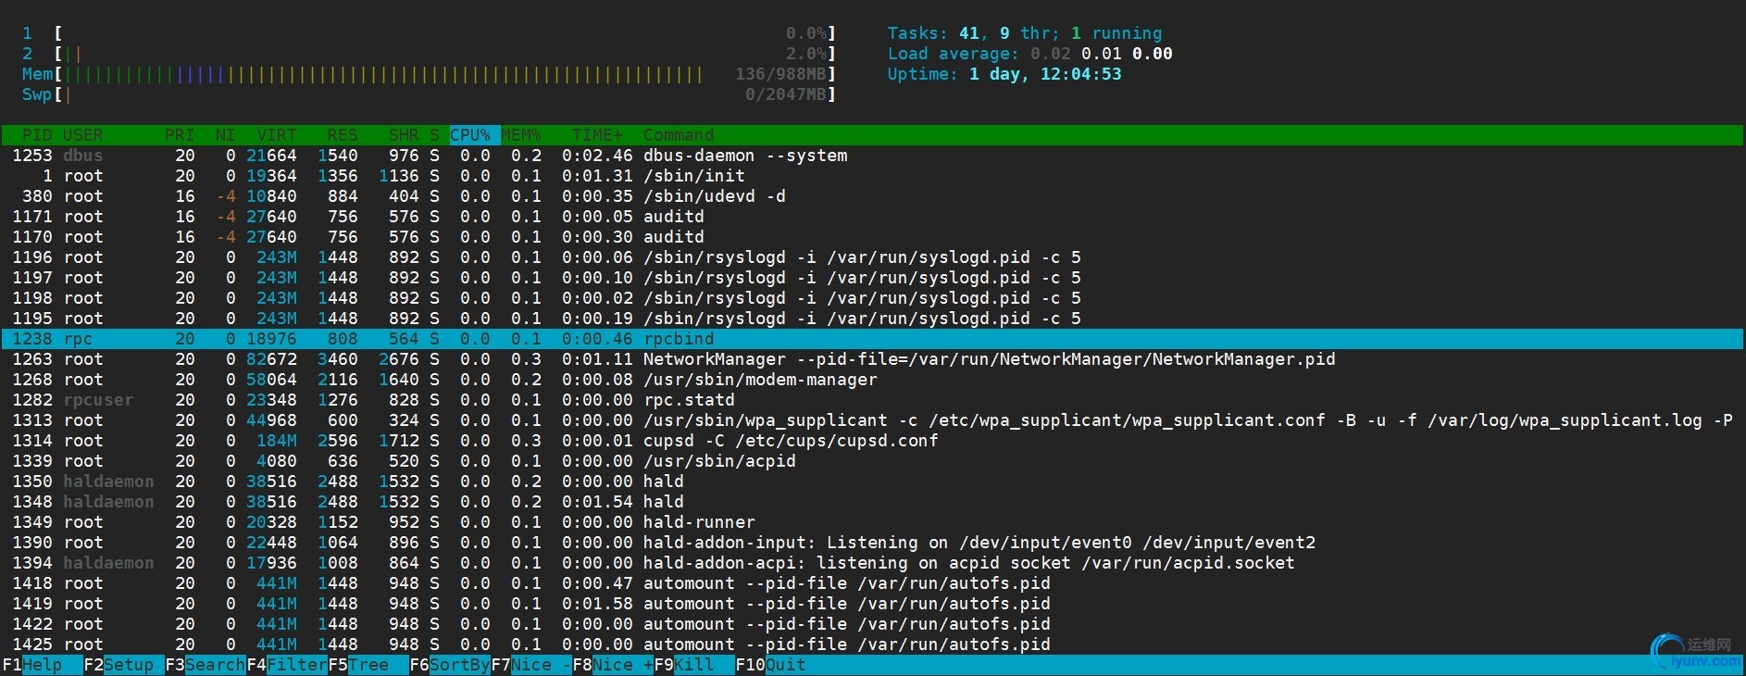The width and height of the screenshot is (1746, 676).
Task: Sort by the MEM% column header
Action: point(521,135)
